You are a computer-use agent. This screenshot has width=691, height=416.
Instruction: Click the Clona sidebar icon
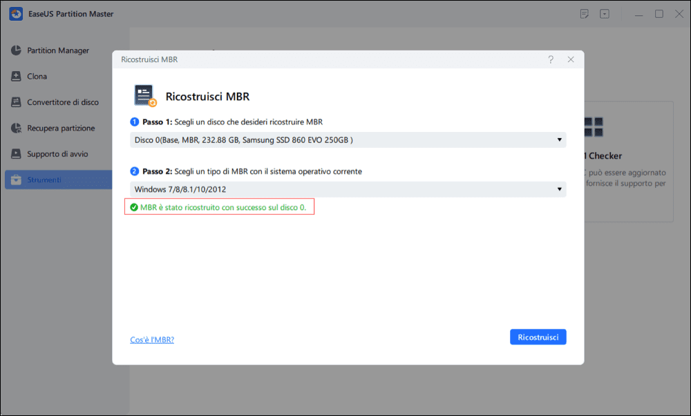click(x=16, y=76)
